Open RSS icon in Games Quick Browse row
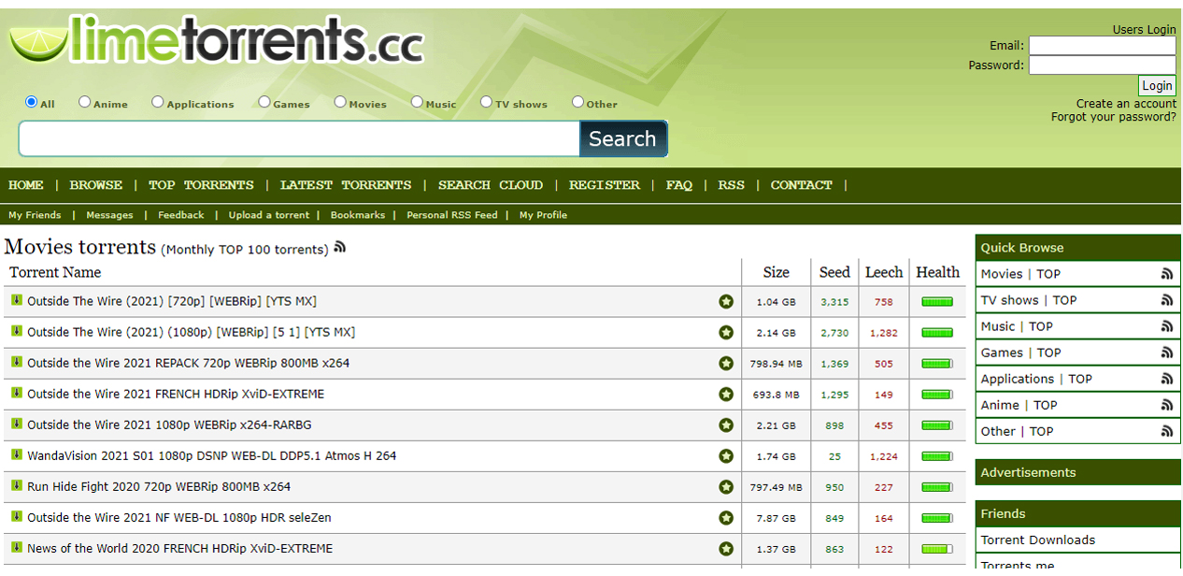 [1167, 353]
